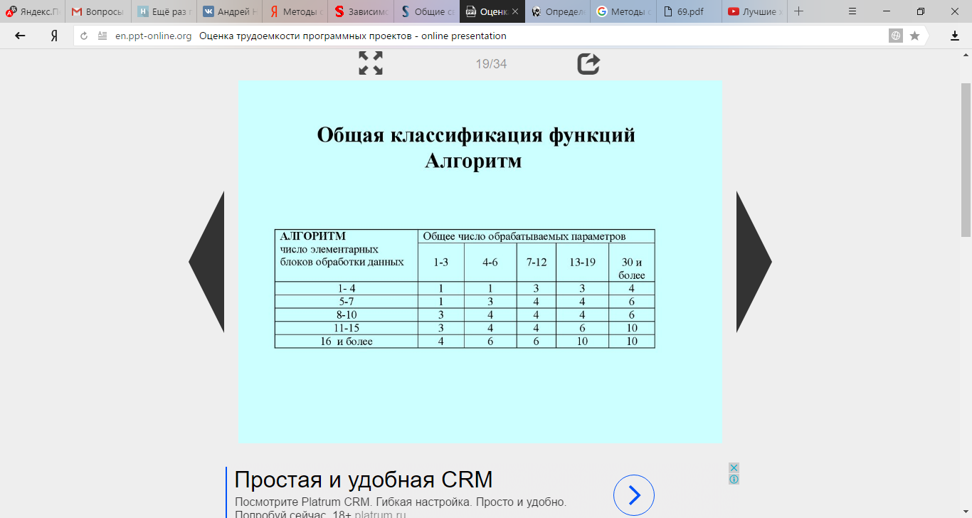The height and width of the screenshot is (518, 972).
Task: Switch to the Yandex Методы tab
Action: point(295,11)
